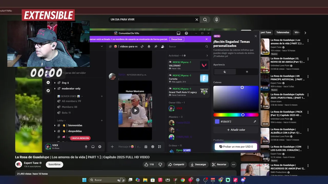Select dark moon appearance option
This screenshot has width=328, height=184.
click(225, 72)
